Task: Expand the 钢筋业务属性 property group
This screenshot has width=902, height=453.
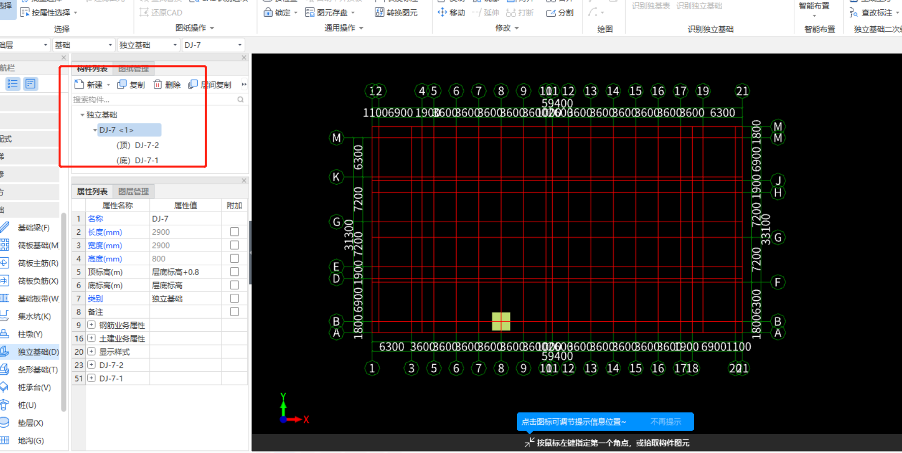Action: (x=91, y=325)
